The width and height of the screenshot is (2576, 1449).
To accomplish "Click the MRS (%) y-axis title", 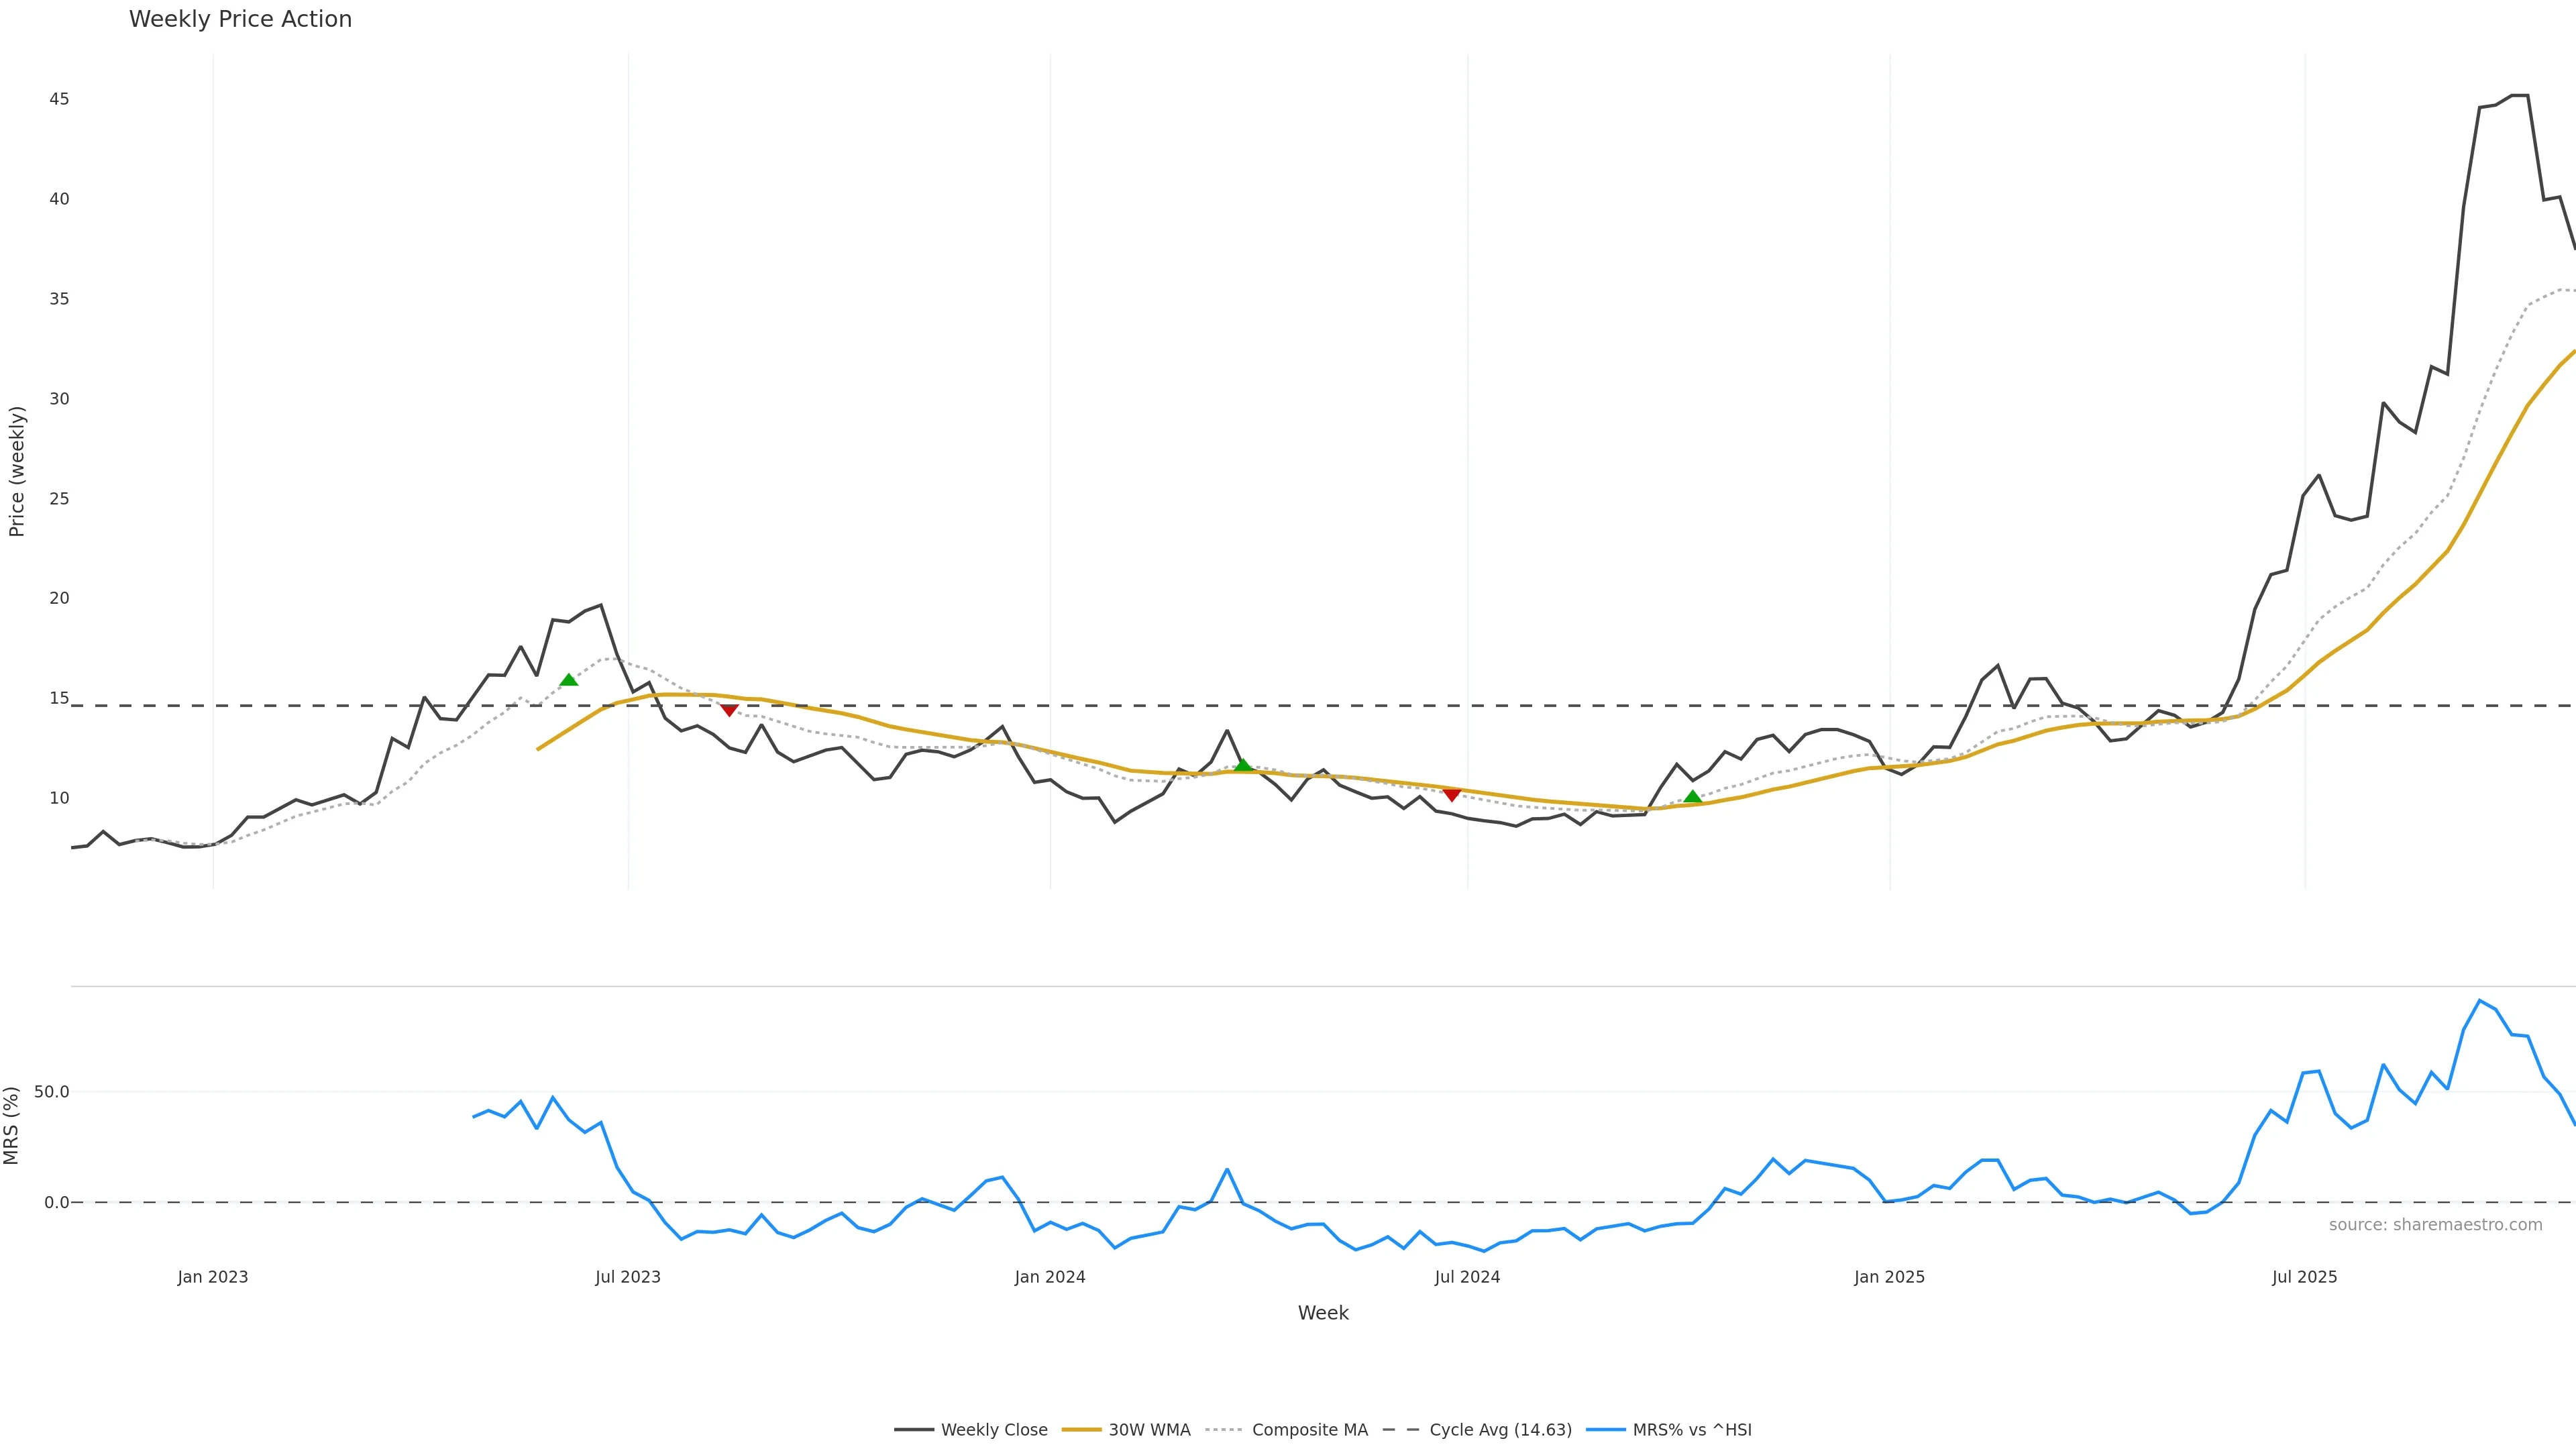I will point(12,1125).
